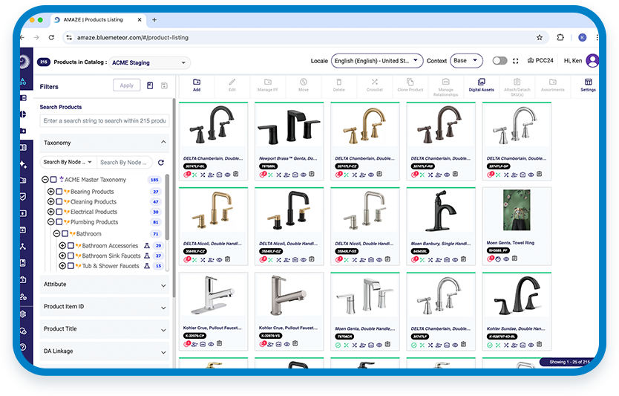Open the Newport Brass Genta product thumbnail
The width and height of the screenshot is (619, 396).
coord(289,126)
